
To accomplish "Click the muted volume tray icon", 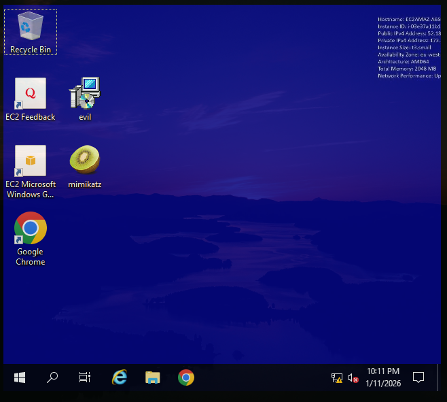I will [x=353, y=378].
